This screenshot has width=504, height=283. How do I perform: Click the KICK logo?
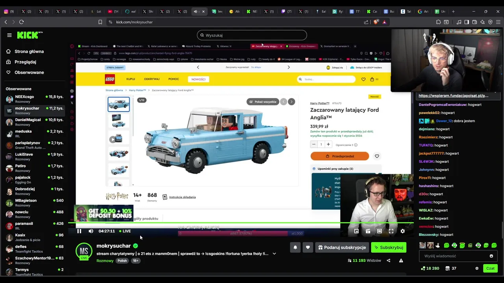[30, 35]
